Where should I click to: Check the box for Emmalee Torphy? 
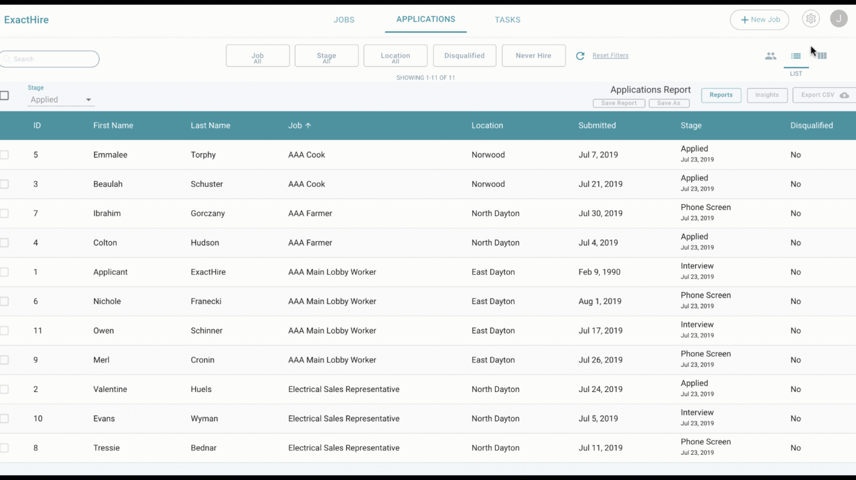click(4, 155)
